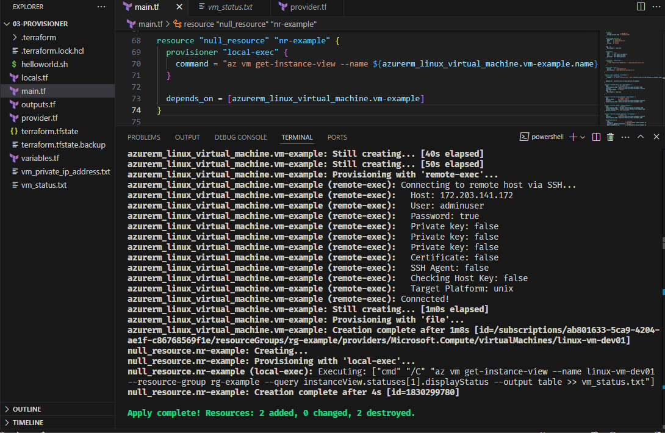Image resolution: width=665 pixels, height=433 pixels.
Task: Click the JSON braces icon beside terraform.tfstate
Action: [x=15, y=132]
